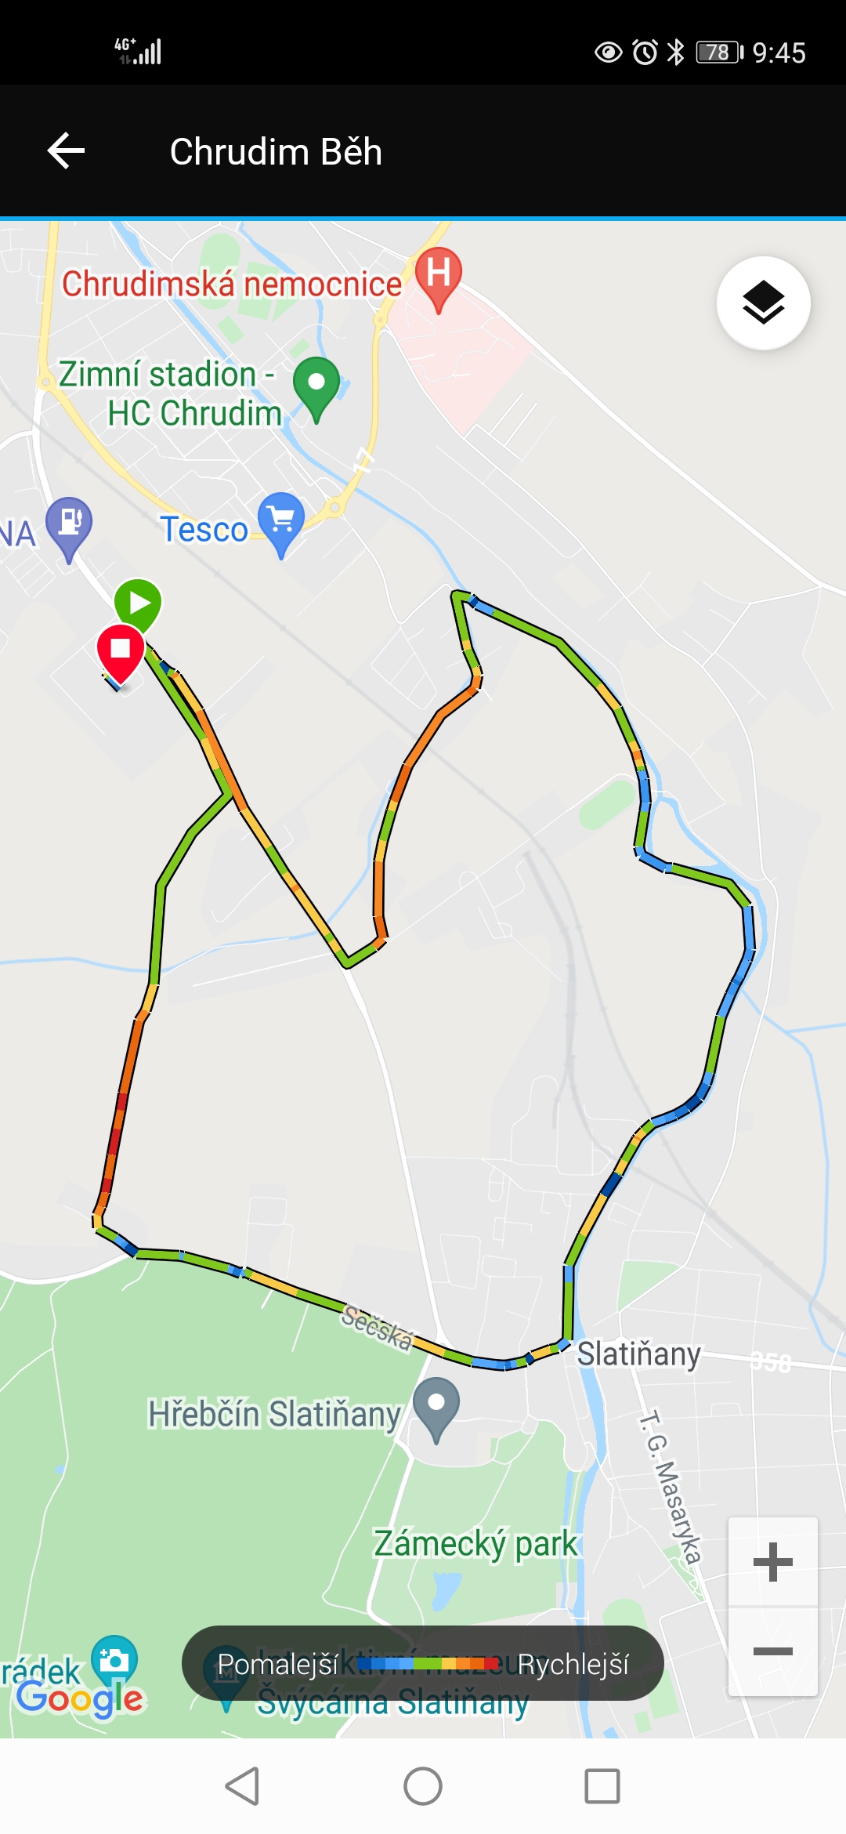This screenshot has width=846, height=1834.
Task: Zoom in with the plus button
Action: [x=773, y=1561]
